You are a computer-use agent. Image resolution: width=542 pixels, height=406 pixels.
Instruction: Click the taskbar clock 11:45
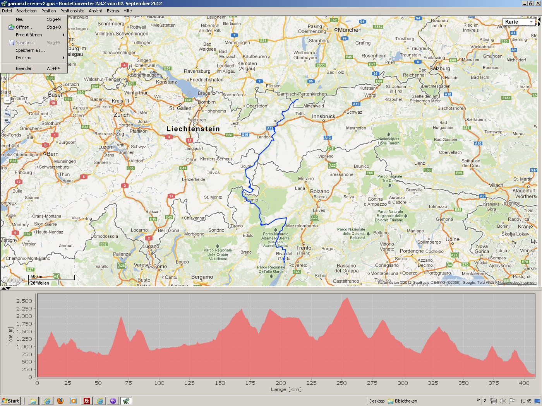526,401
